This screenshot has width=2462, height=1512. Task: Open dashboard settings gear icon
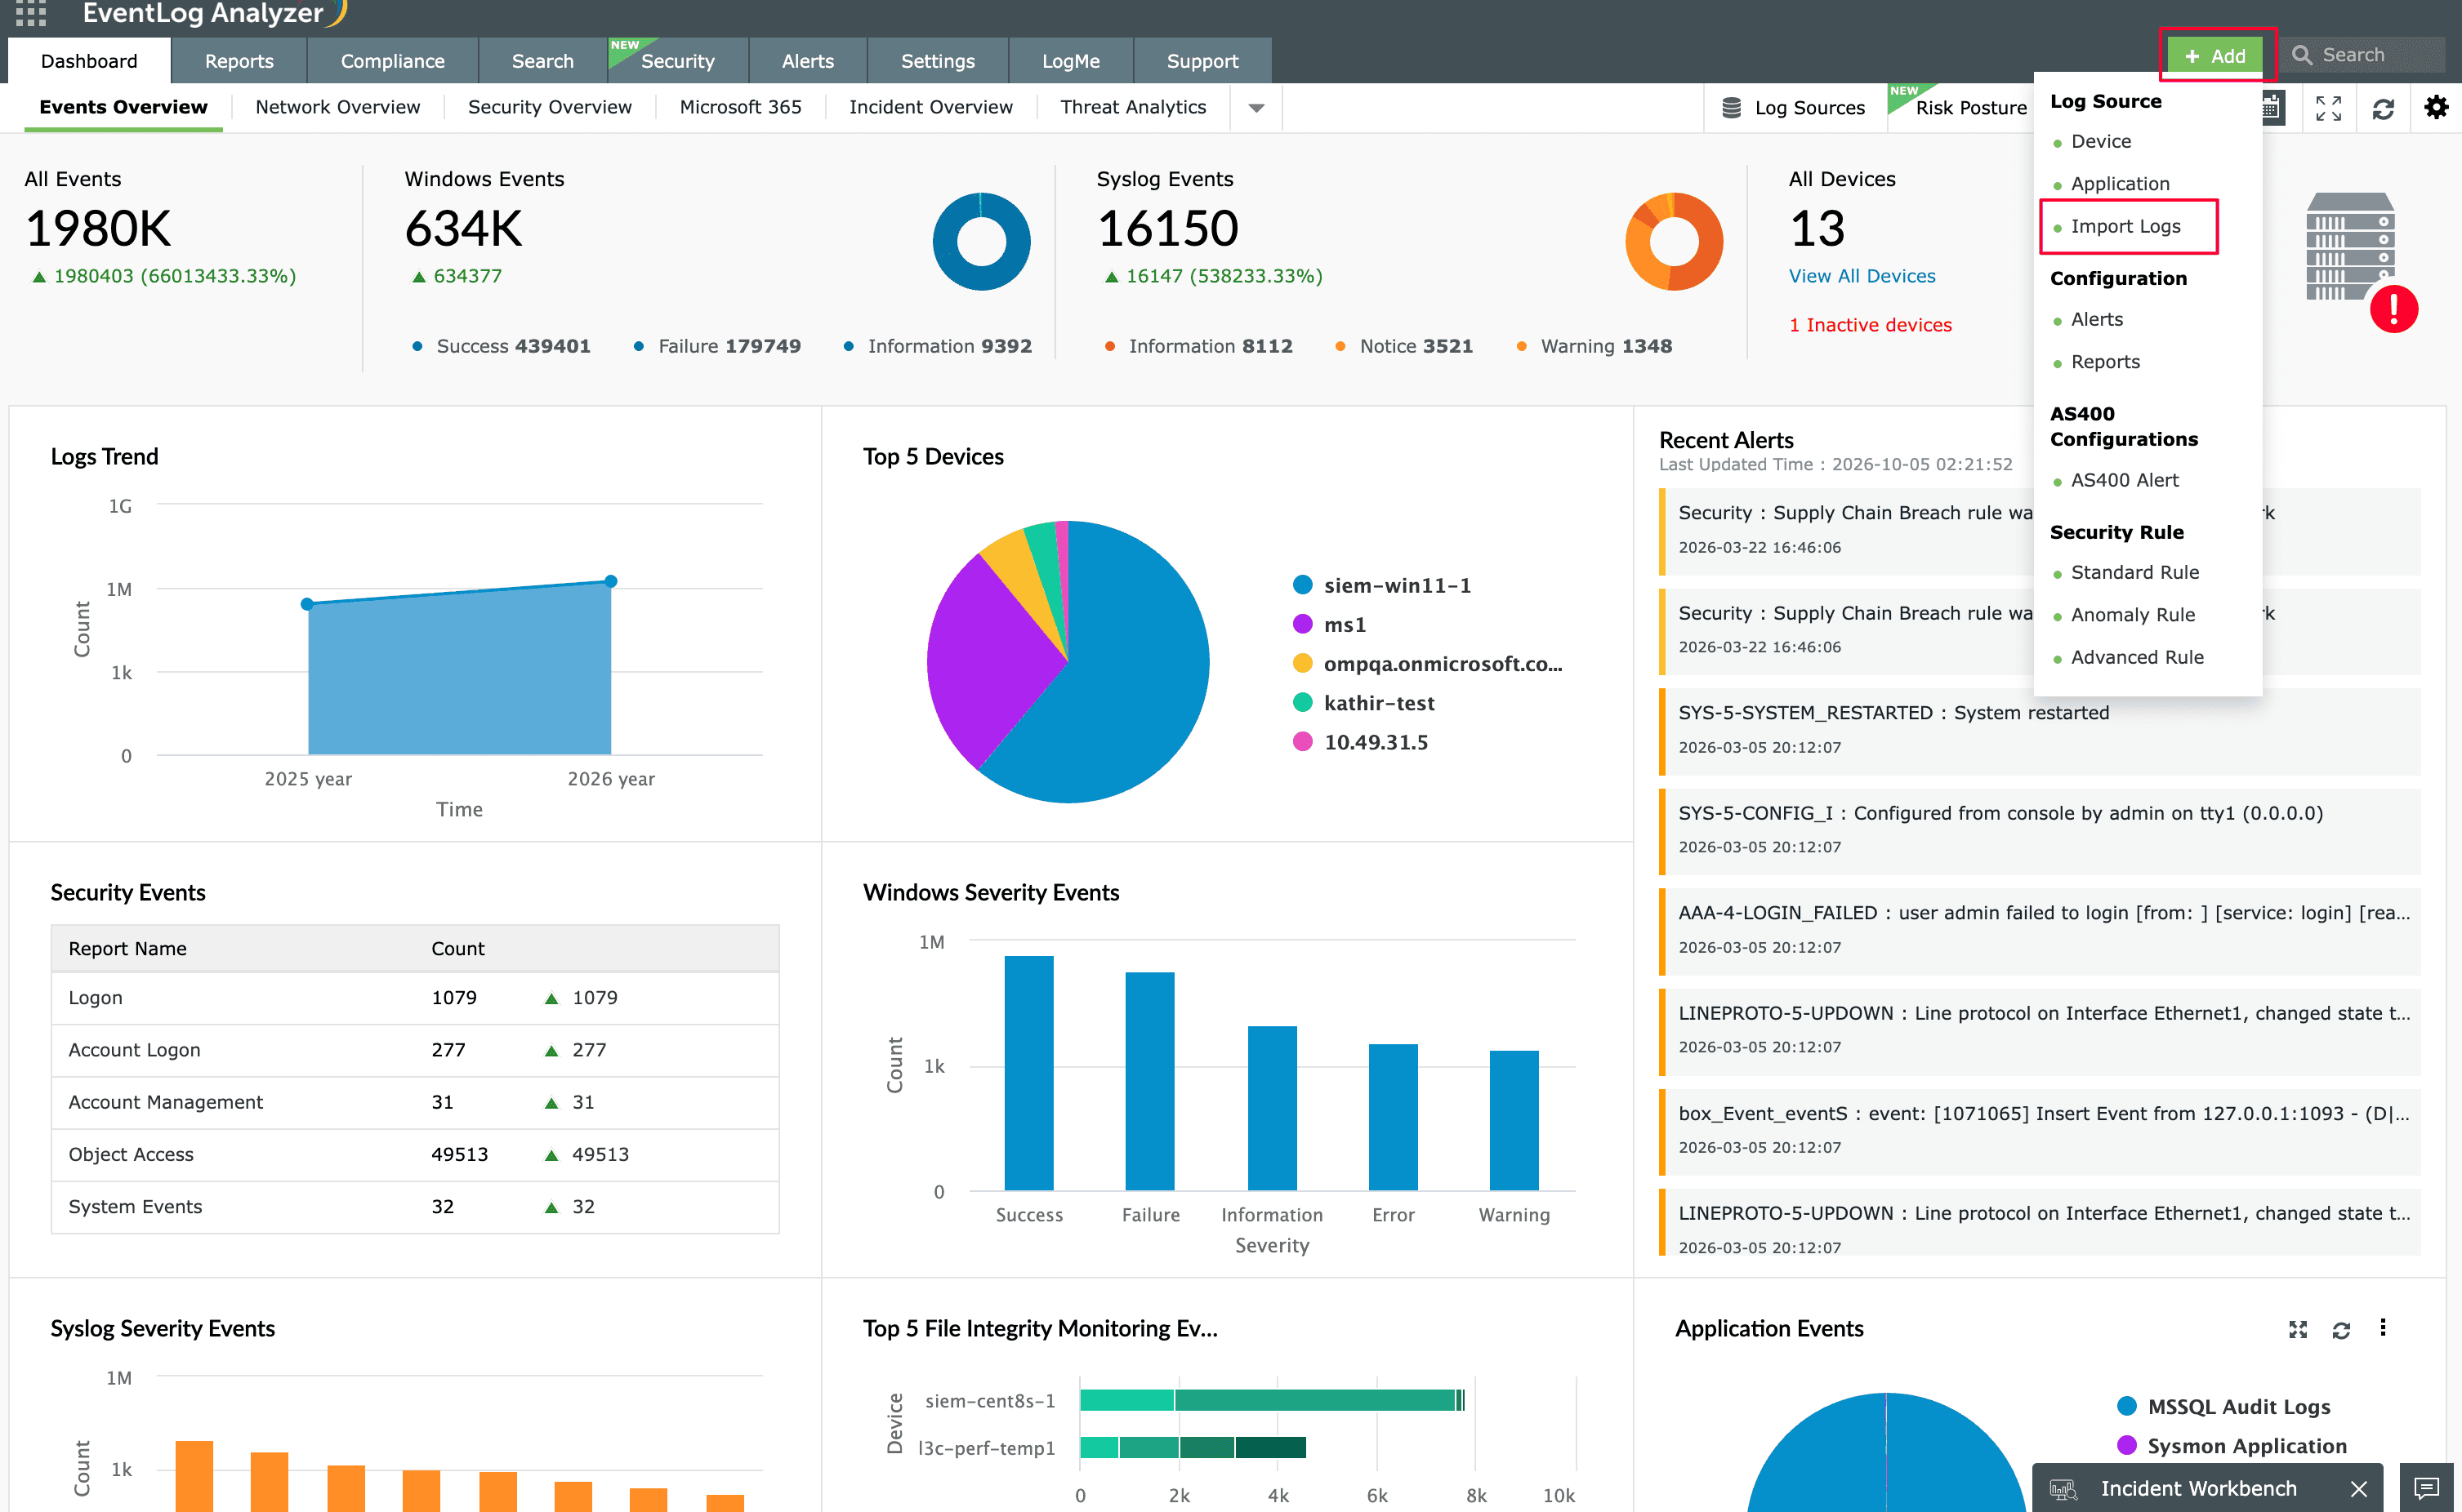coord(2436,107)
